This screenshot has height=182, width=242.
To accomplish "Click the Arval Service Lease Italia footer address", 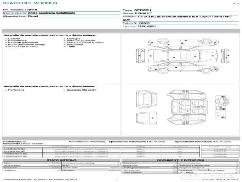I will (x=41, y=180).
